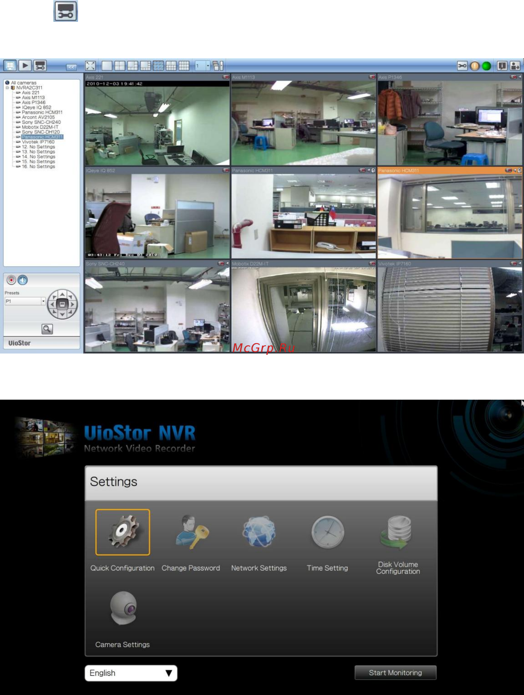Select Sony SNC-DH120 in the tree

pos(41,132)
